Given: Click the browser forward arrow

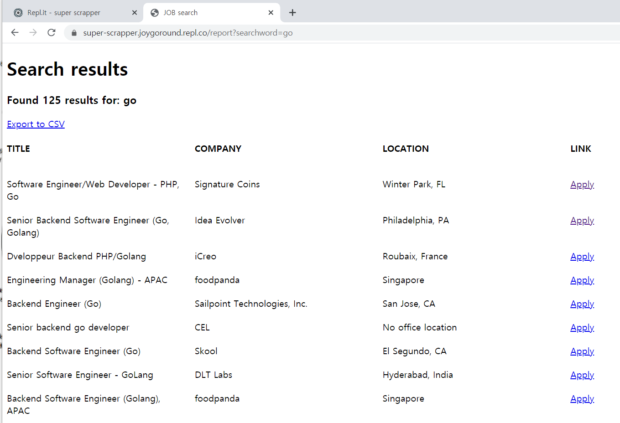Looking at the screenshot, I should [33, 32].
